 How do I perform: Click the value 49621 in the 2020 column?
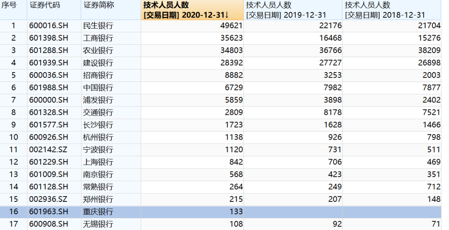(232, 26)
